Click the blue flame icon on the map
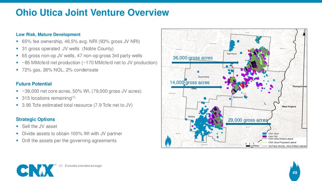The height and width of the screenshot is (181, 322). click(168, 141)
